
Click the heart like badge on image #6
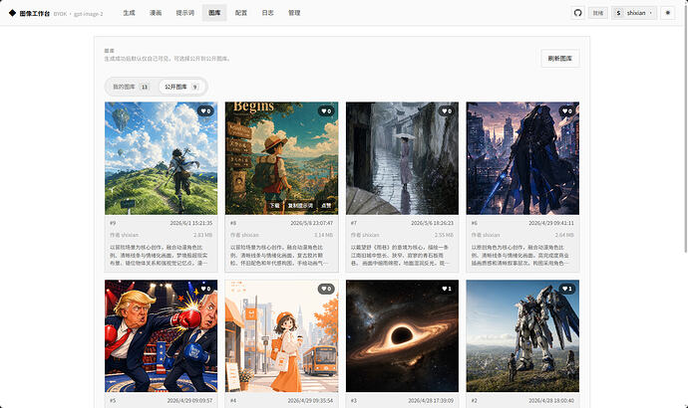567,111
